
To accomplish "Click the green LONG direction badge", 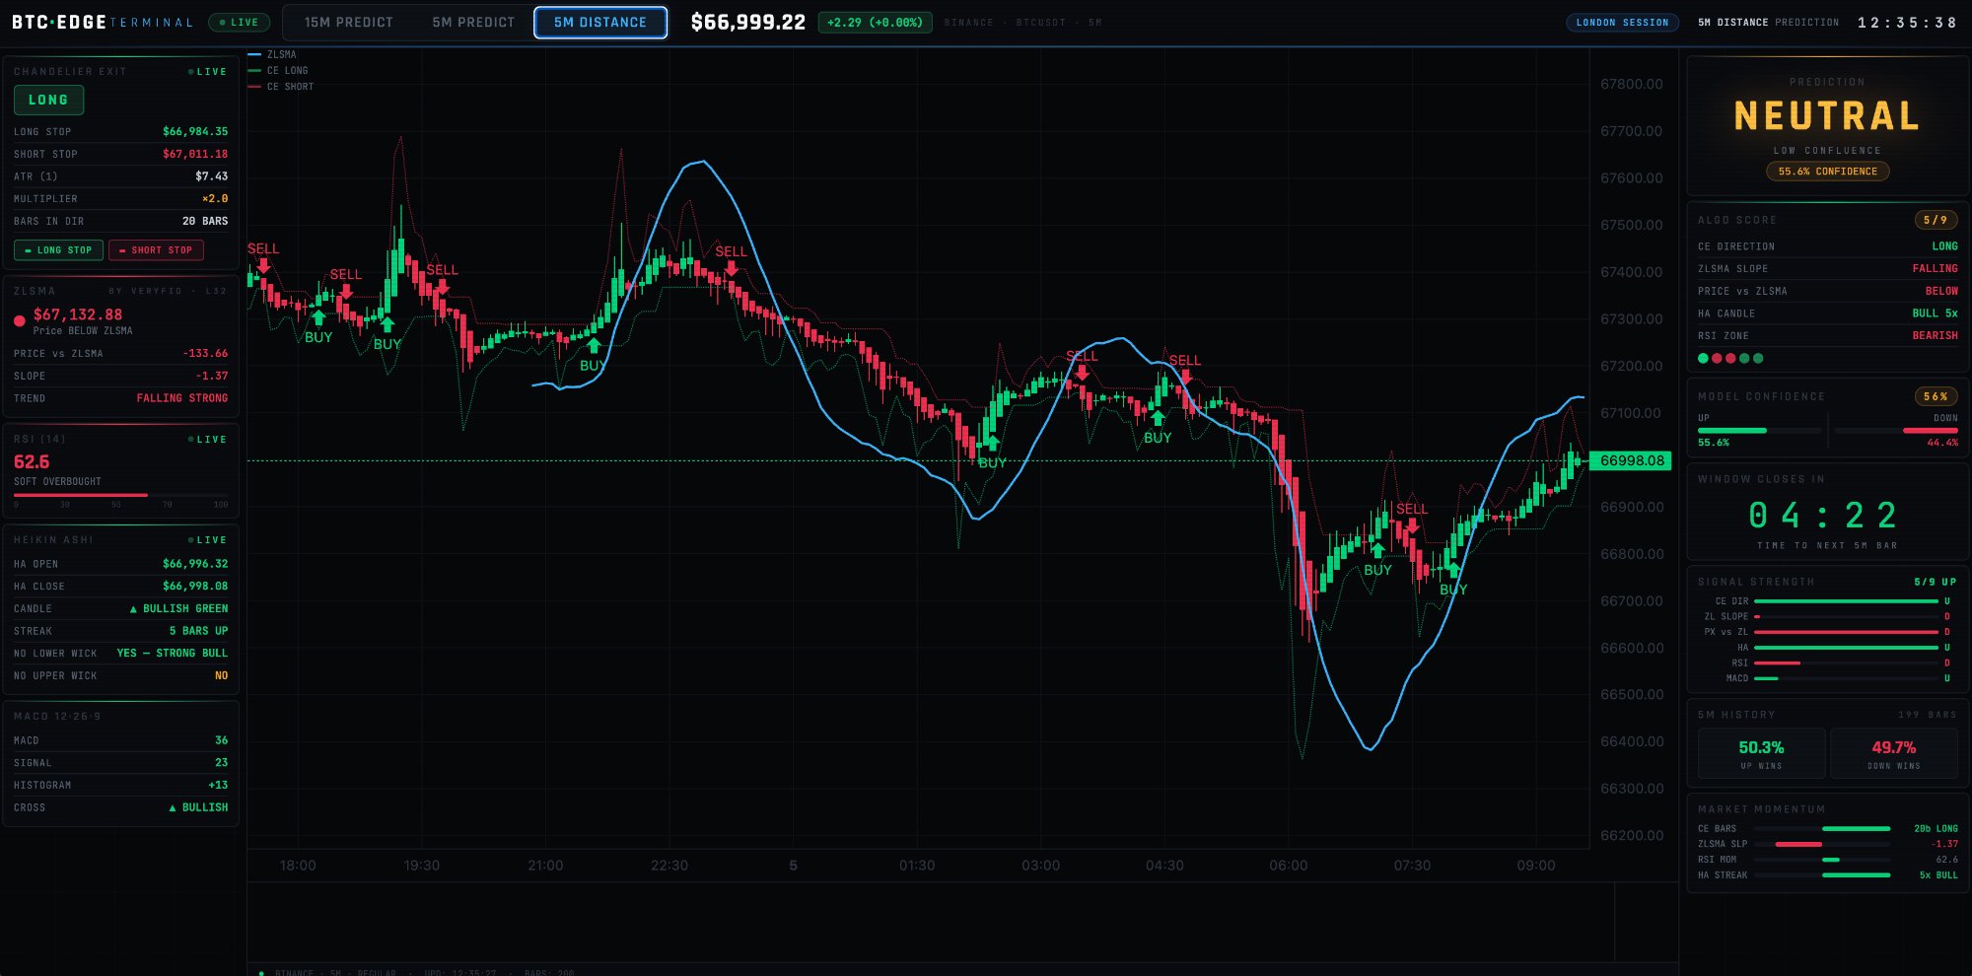I will pos(48,100).
